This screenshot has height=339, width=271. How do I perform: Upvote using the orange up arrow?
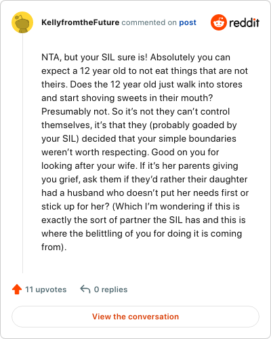click(x=17, y=289)
